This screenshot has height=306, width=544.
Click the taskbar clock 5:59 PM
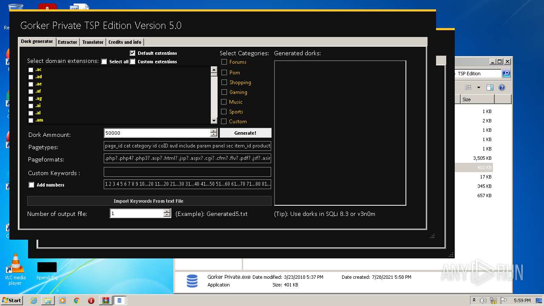pos(522,300)
